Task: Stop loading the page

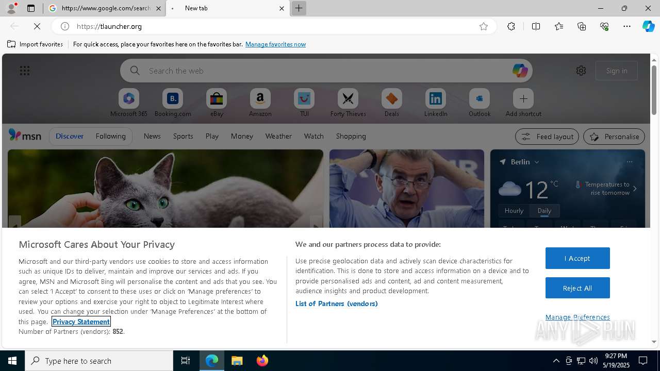Action: pyautogui.click(x=37, y=26)
